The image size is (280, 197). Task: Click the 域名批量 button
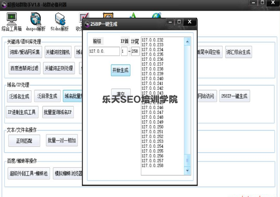[x=73, y=96]
